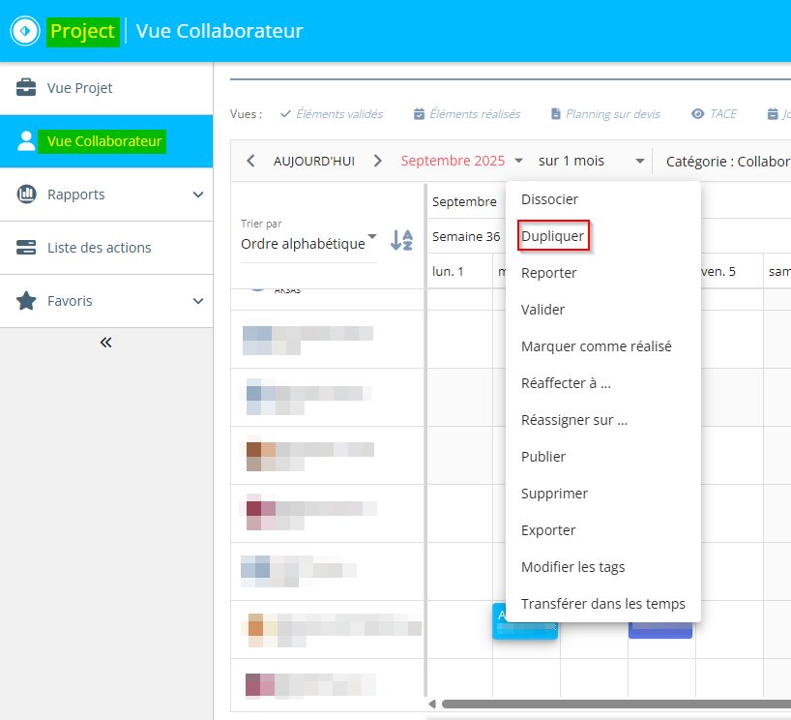Open the Septembre 2025 date dropdown
Viewport: 791px width, 720px height.
461,161
